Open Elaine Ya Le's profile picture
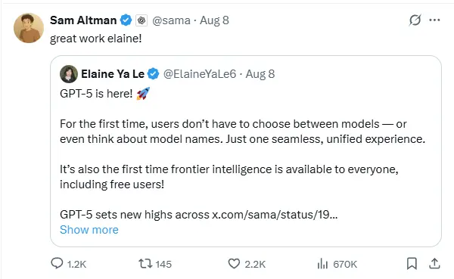The height and width of the screenshot is (279, 454). (69, 74)
